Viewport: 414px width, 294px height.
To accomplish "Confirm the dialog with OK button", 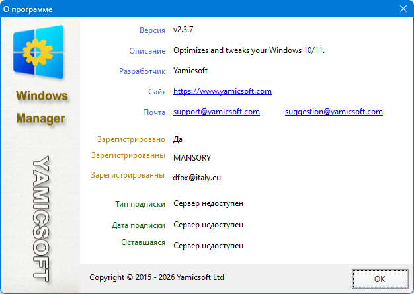I will (380, 279).
